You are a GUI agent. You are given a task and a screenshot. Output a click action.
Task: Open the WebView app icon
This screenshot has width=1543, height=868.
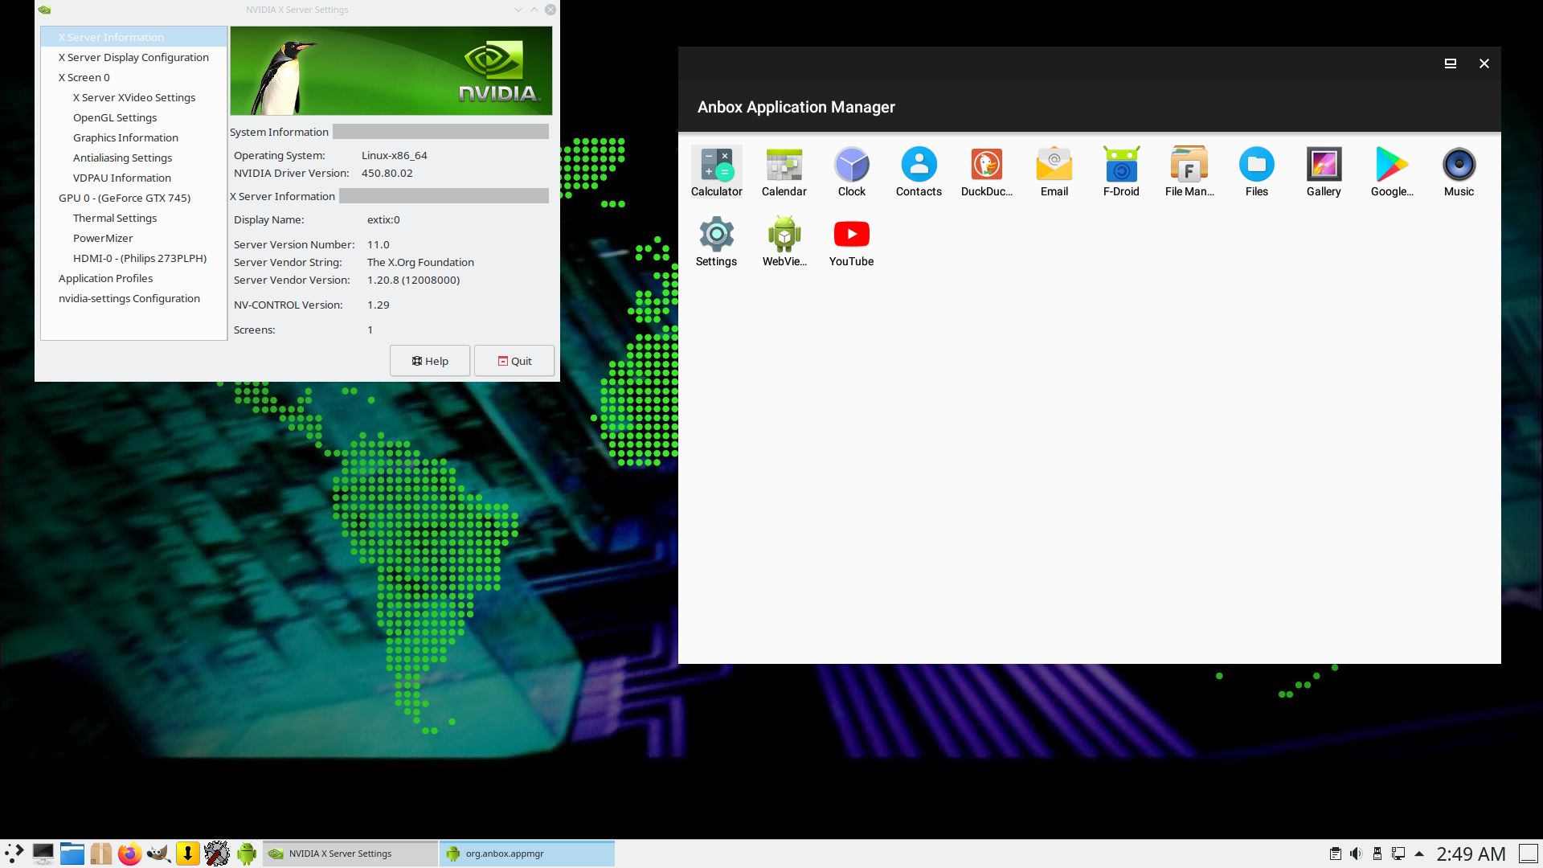pyautogui.click(x=784, y=242)
